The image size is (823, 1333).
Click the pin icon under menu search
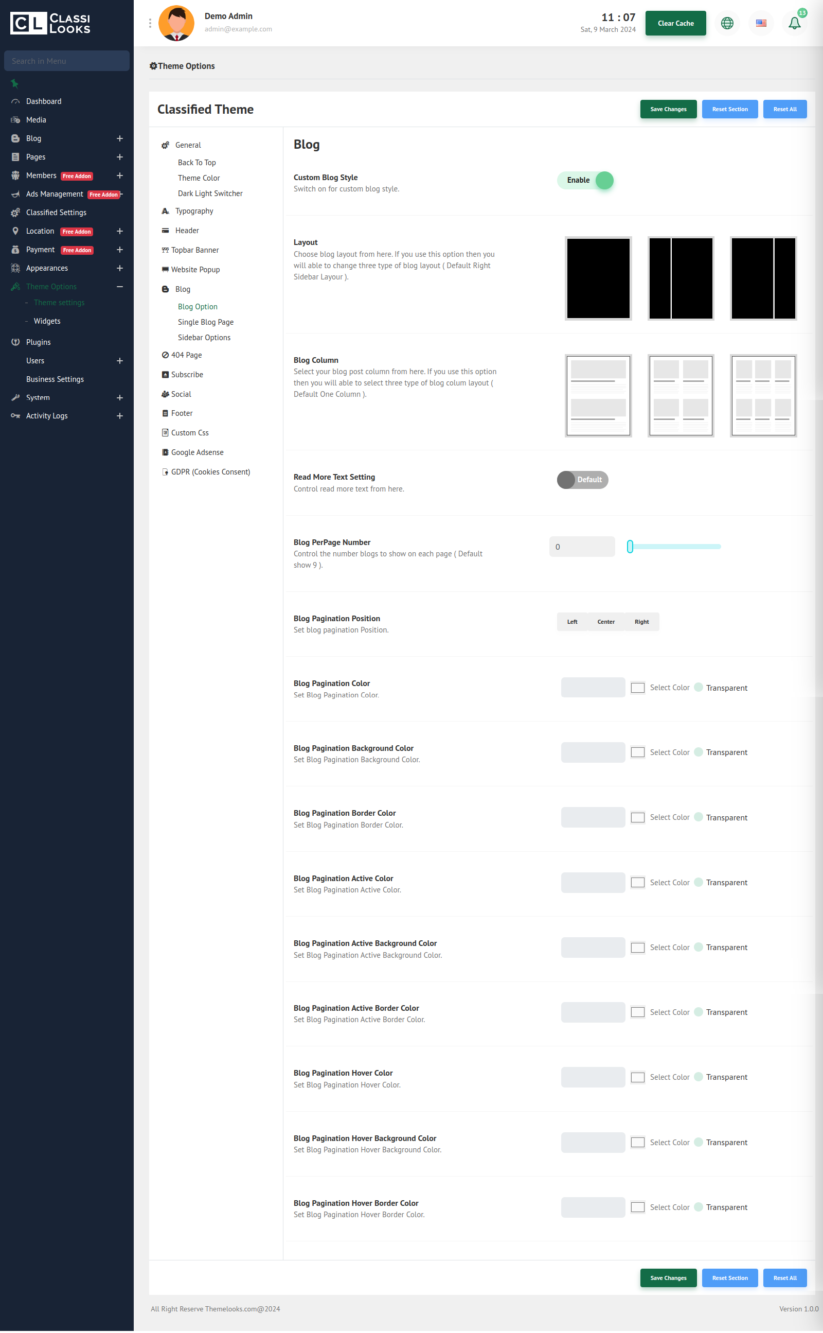tap(15, 83)
